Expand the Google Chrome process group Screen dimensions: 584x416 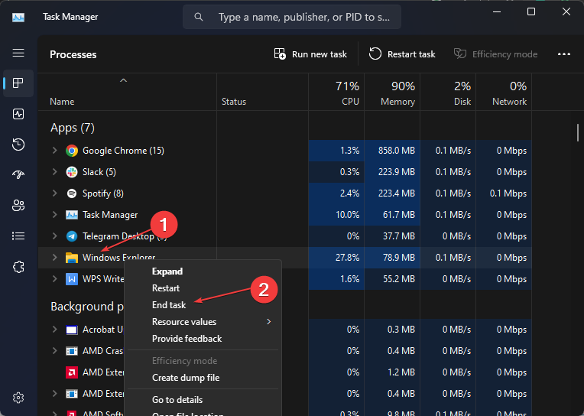pyautogui.click(x=55, y=150)
